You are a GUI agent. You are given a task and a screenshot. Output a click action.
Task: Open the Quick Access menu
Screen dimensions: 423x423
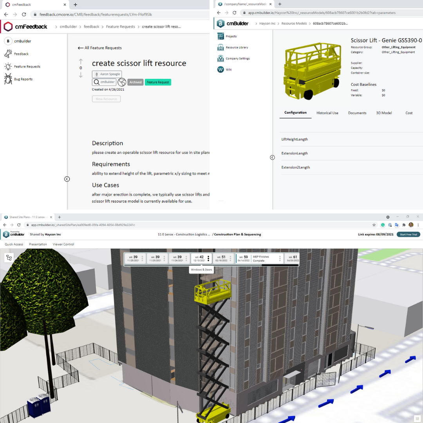tap(14, 244)
